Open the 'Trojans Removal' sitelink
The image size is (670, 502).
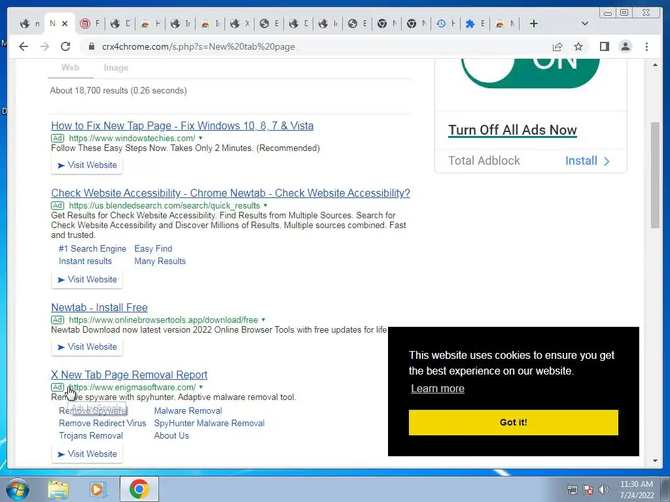[x=90, y=435]
